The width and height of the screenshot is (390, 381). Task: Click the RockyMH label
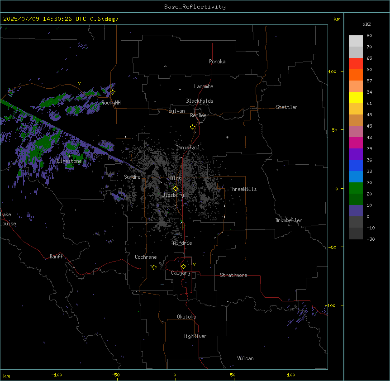point(111,103)
